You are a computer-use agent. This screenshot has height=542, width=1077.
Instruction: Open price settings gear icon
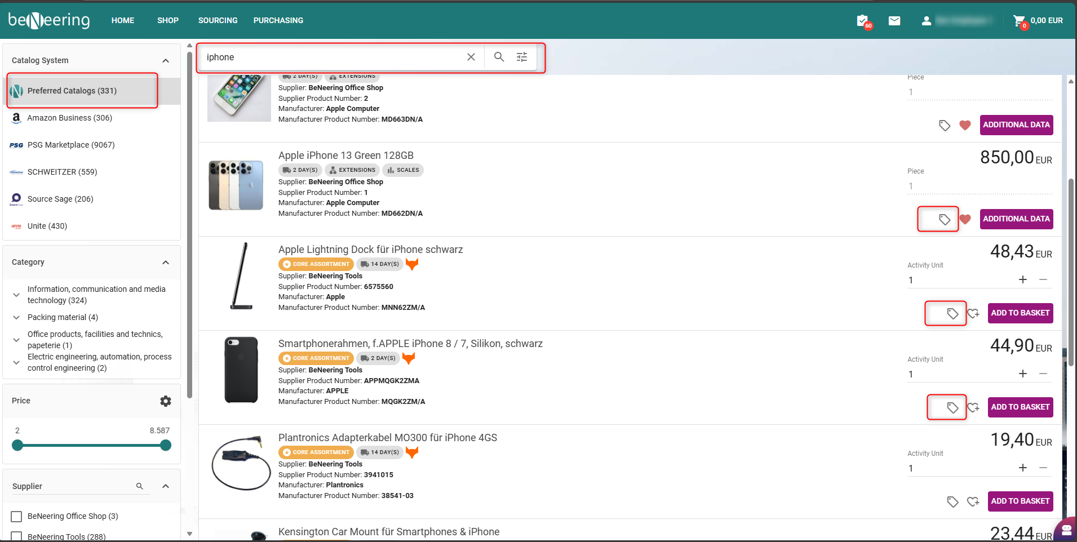pos(165,401)
